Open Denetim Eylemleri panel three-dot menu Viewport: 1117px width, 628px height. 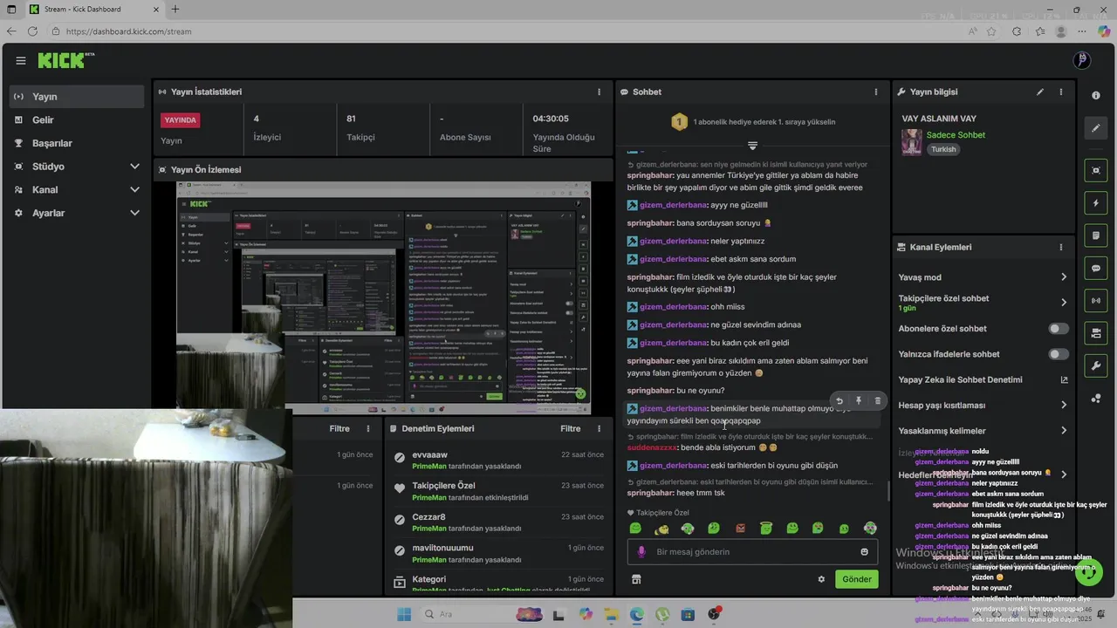[x=599, y=429]
